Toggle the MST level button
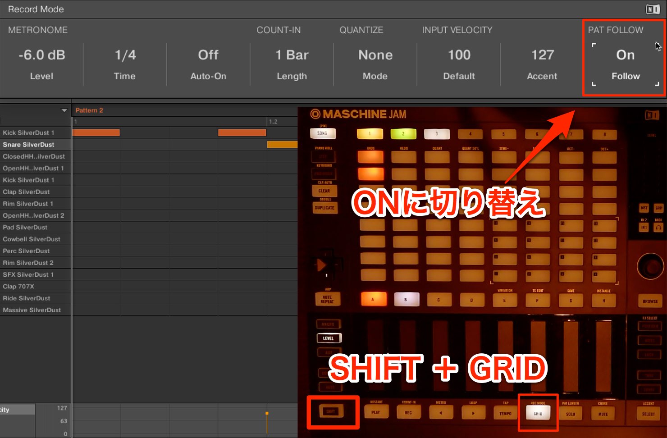 (x=644, y=208)
